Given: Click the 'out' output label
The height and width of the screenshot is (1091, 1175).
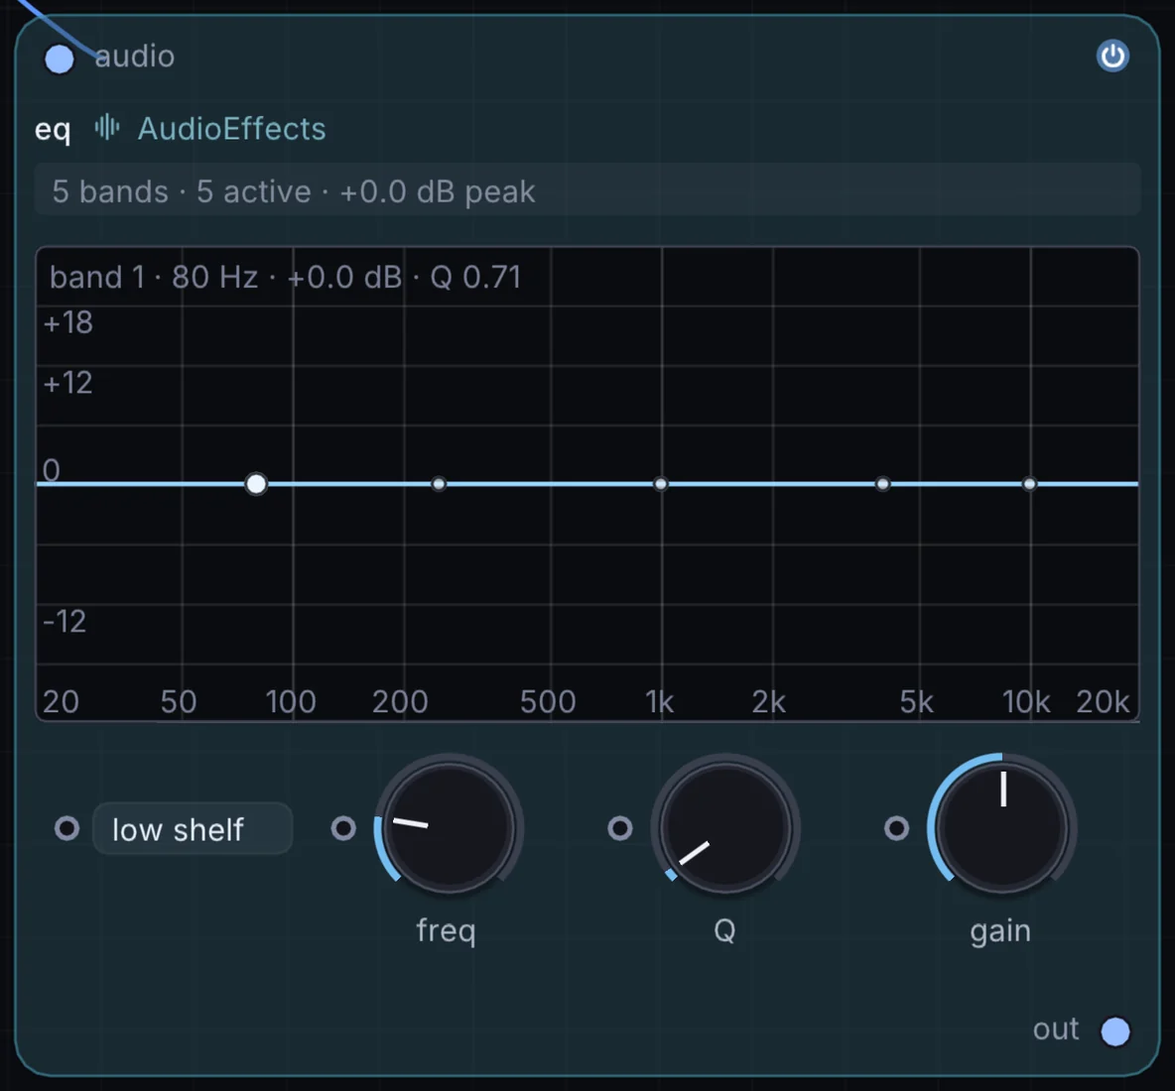Looking at the screenshot, I should pyautogui.click(x=1056, y=1030).
